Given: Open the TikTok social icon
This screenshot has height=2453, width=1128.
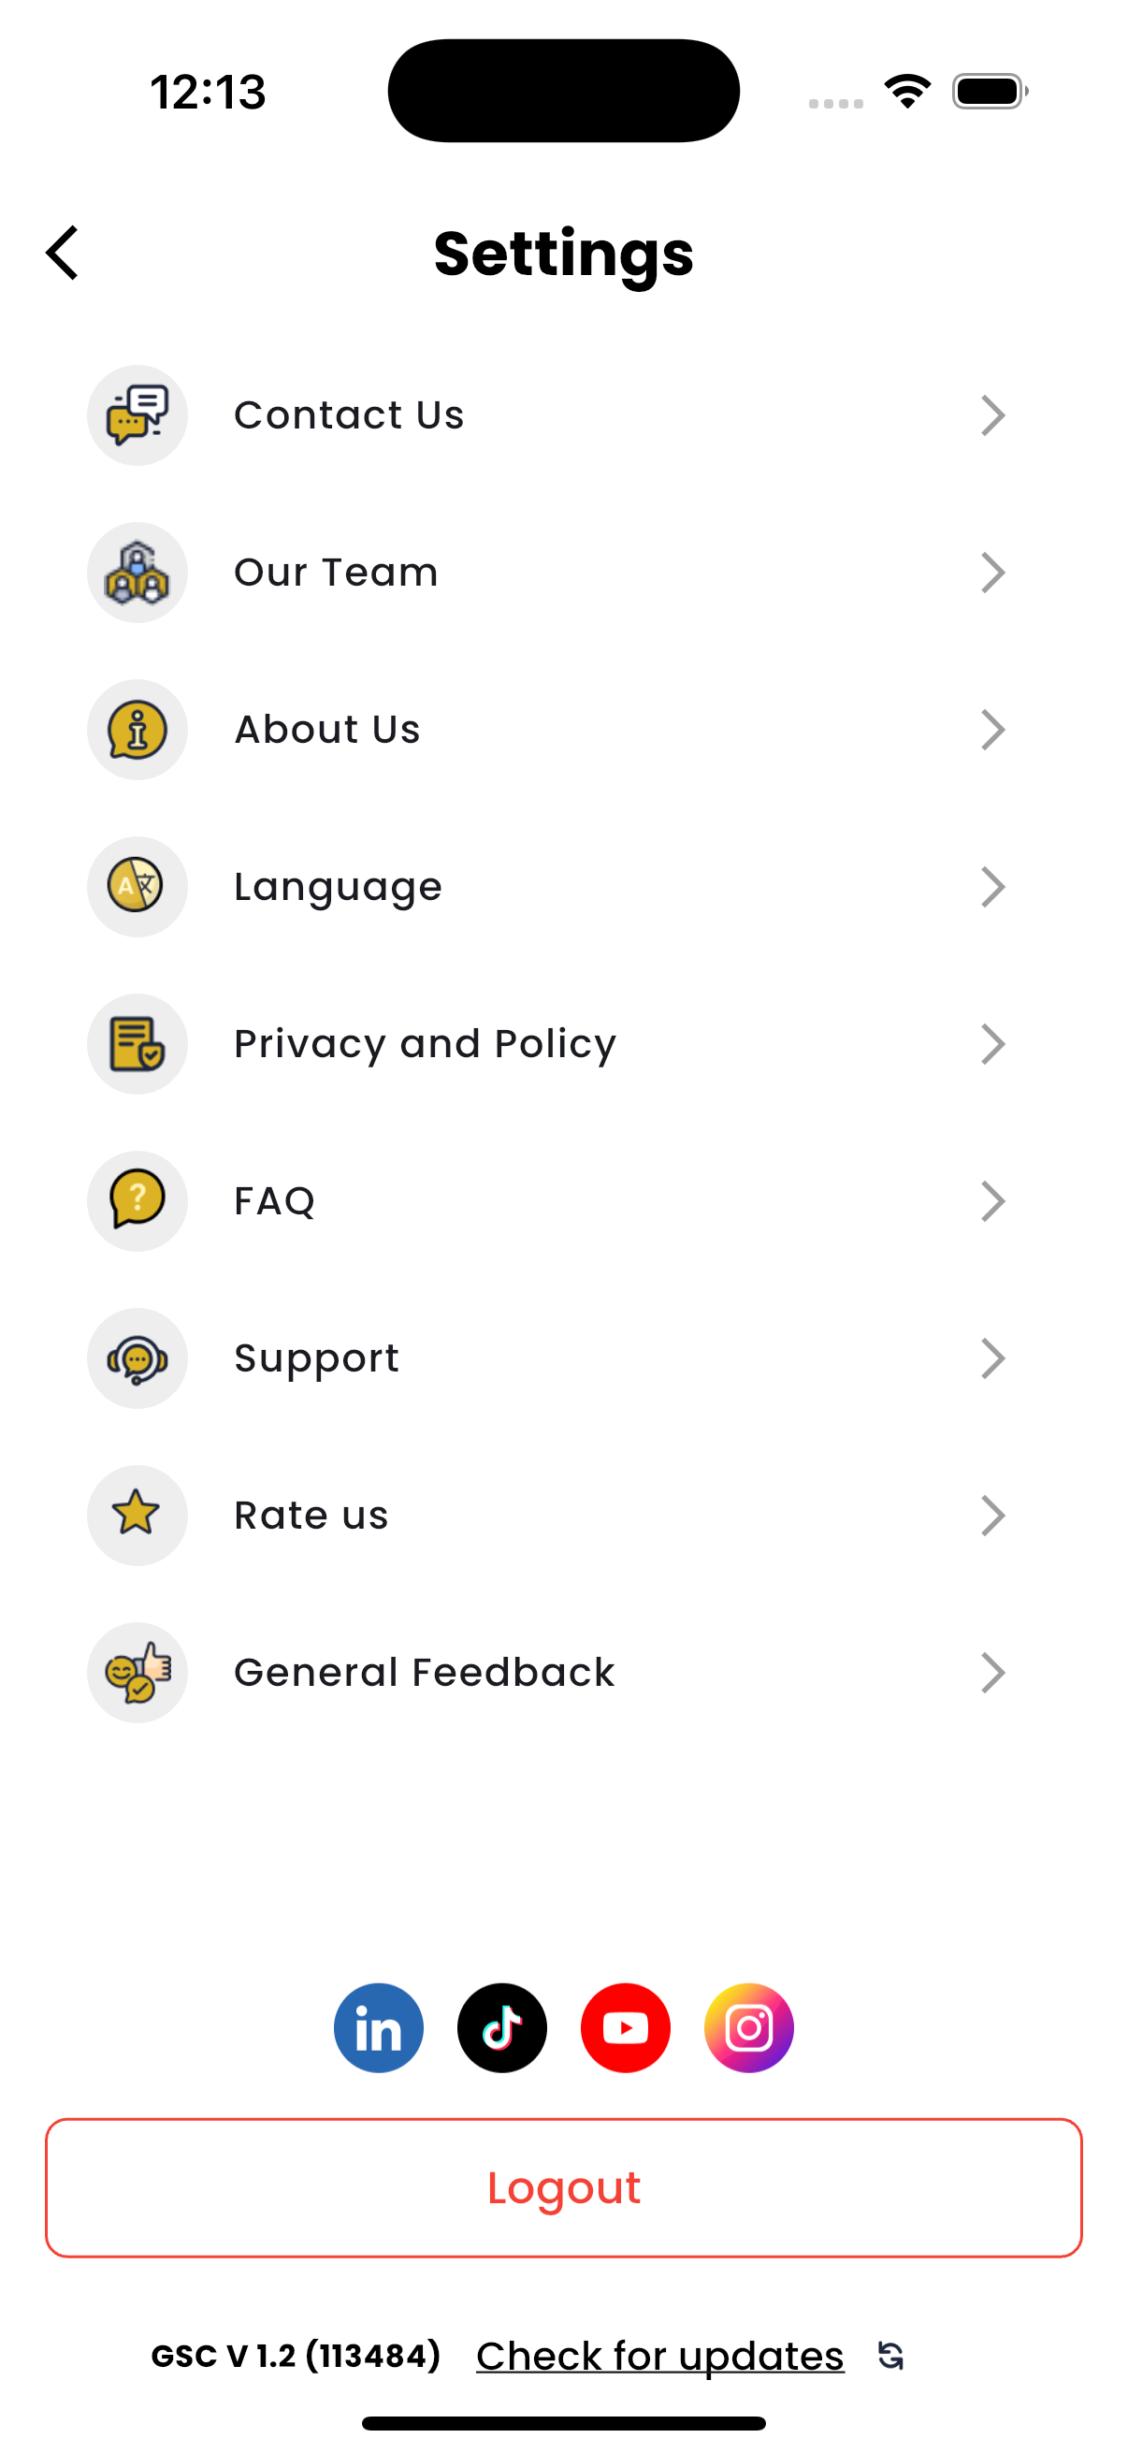Looking at the screenshot, I should point(502,2027).
